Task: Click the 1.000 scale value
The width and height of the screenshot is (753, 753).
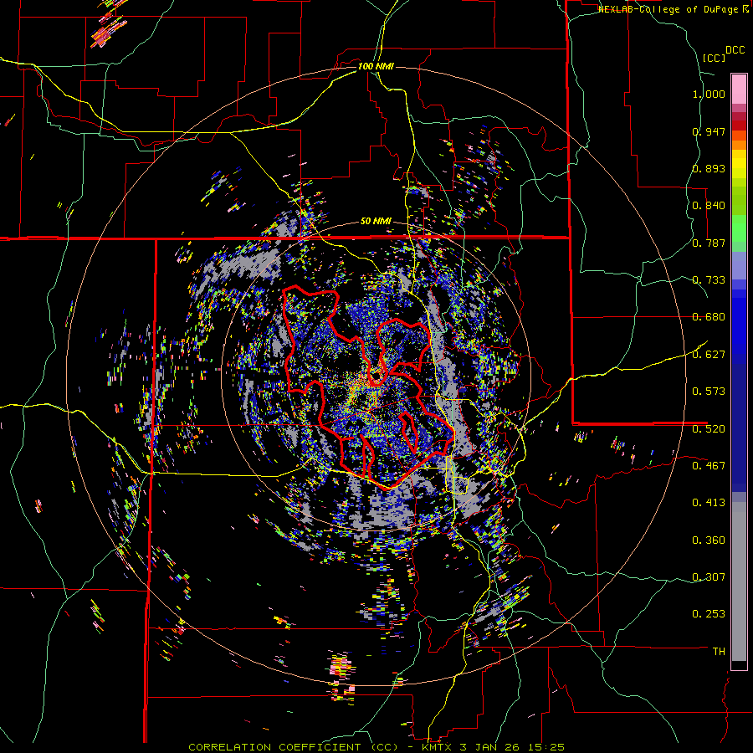Action: click(709, 94)
